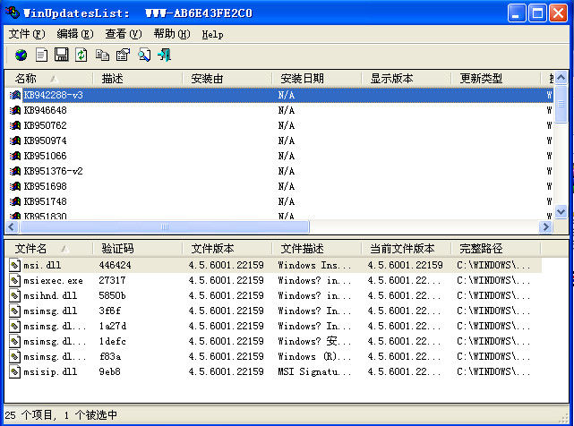Select the KB951698 update
This screenshot has height=426, width=574.
click(x=279, y=186)
